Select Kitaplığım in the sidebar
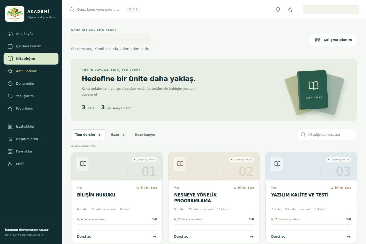The image size is (366, 244). [31, 59]
